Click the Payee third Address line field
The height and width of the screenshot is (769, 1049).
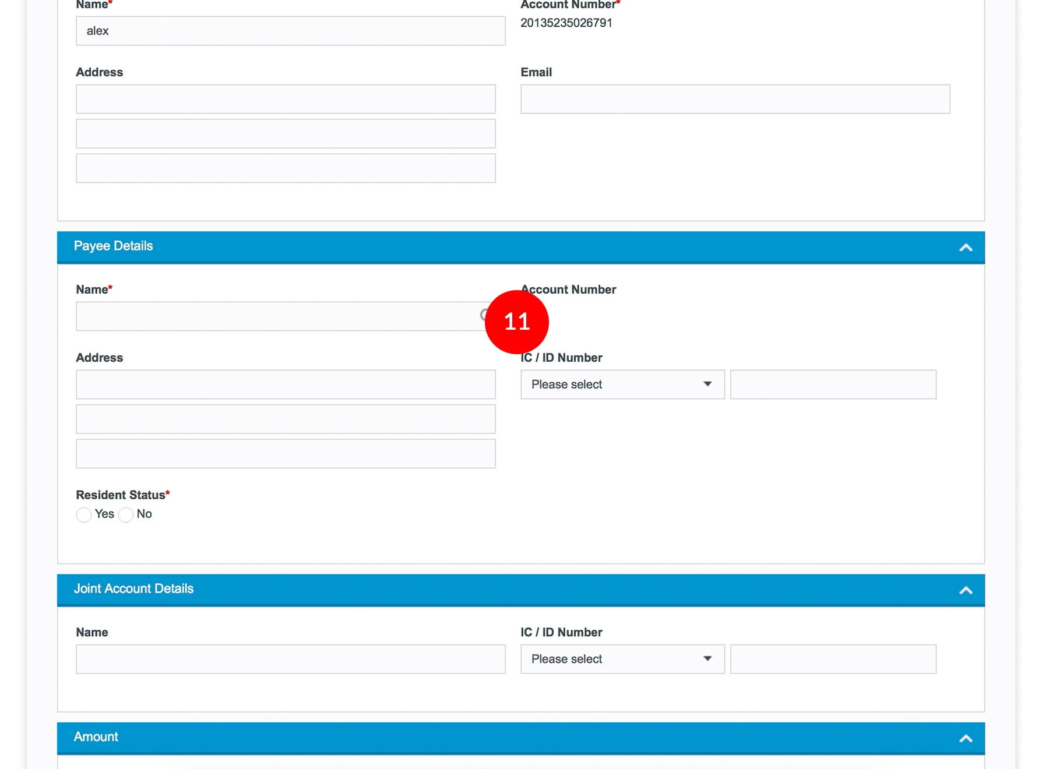coord(286,454)
